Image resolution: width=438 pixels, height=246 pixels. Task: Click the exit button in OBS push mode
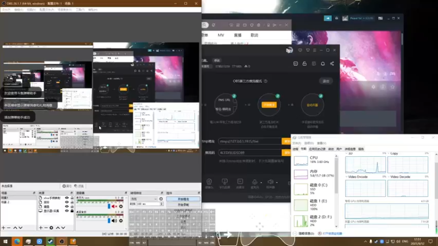coord(326,81)
